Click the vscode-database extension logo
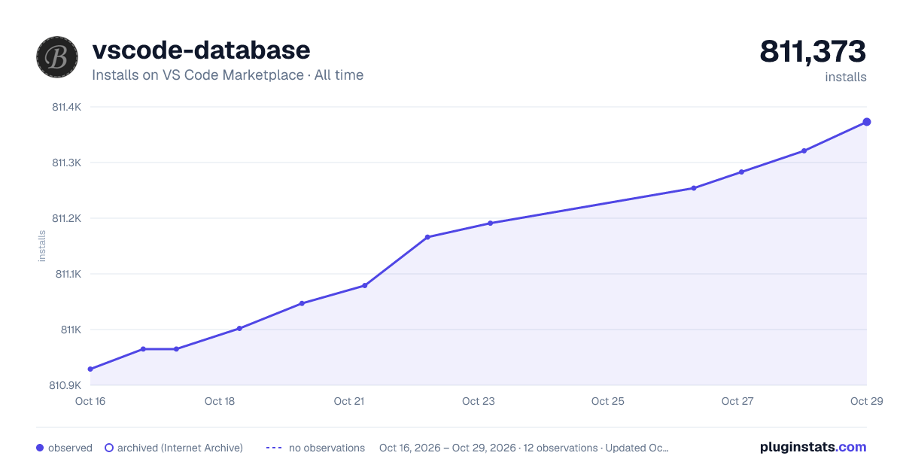Image resolution: width=903 pixels, height=474 pixels. [x=57, y=57]
